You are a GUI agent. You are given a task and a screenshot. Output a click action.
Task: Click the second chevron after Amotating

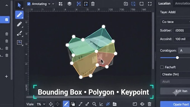point(53,4)
